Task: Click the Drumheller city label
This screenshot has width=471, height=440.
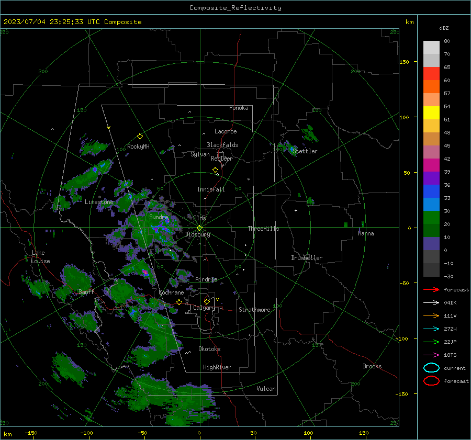Action: point(307,258)
